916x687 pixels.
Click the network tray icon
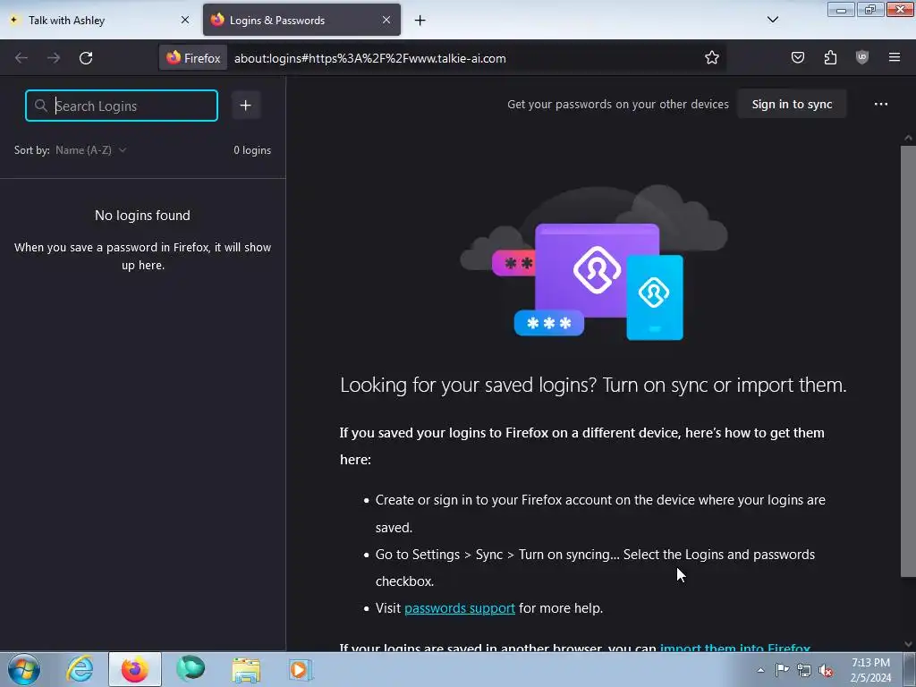(x=804, y=670)
